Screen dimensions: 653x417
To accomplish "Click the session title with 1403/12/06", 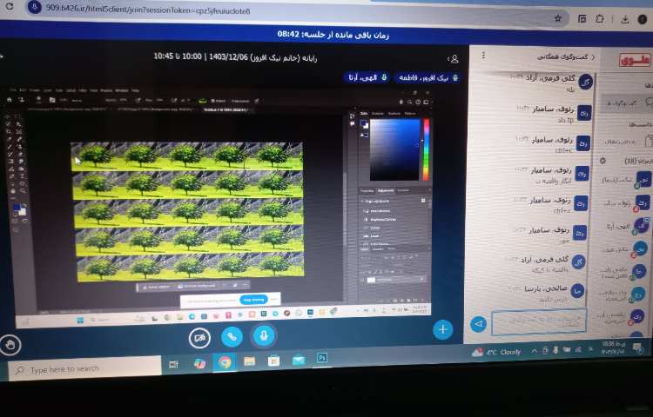I will tap(235, 56).
